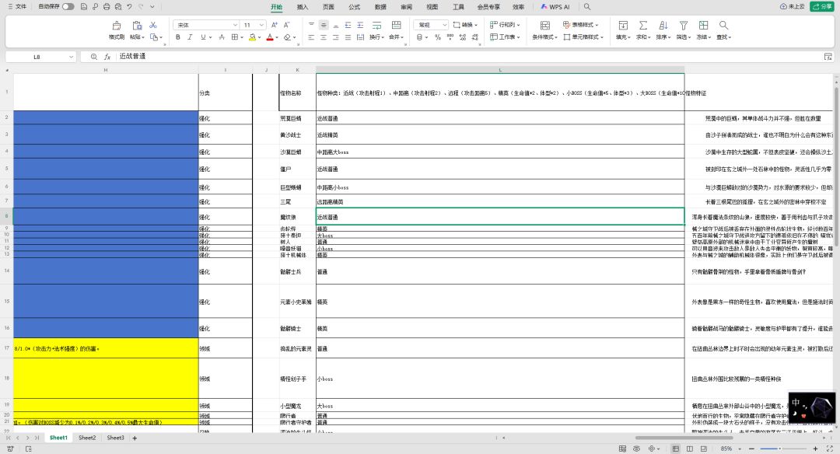
Task: Toggle align text left
Action: coord(311,37)
